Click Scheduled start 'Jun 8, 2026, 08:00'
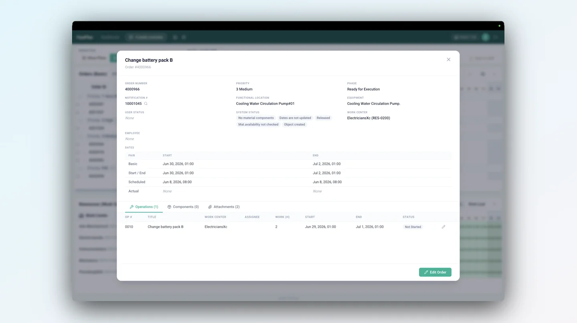This screenshot has width=577, height=323. click(177, 182)
